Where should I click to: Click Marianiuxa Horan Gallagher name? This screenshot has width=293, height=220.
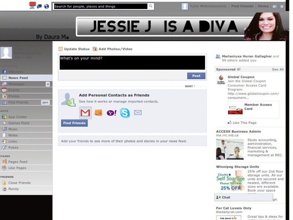point(247,56)
